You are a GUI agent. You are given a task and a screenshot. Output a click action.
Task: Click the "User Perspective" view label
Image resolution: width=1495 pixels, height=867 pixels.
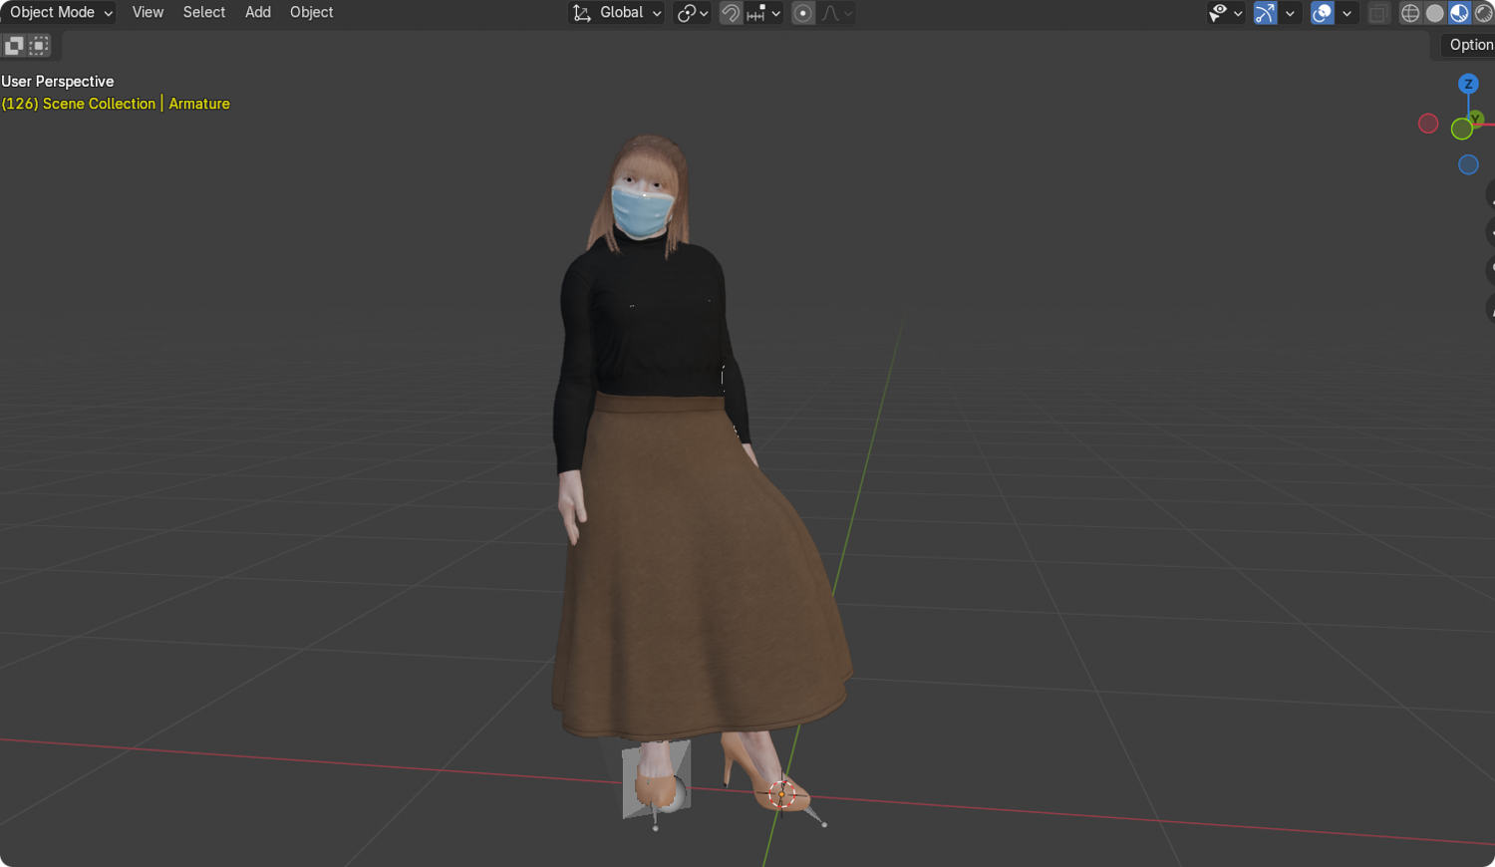(58, 82)
